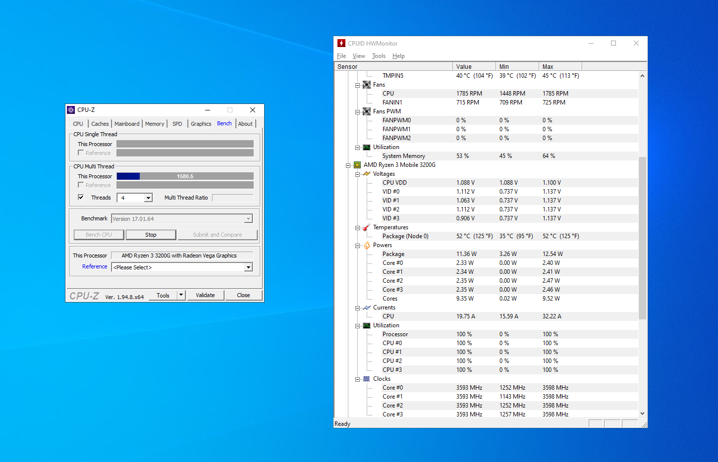
Task: Click the Tools button in CPU-Z
Action: pyautogui.click(x=163, y=295)
